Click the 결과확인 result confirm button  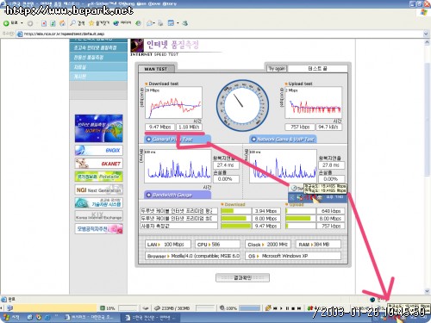coord(242,277)
